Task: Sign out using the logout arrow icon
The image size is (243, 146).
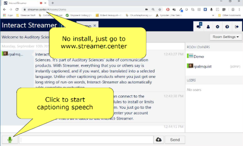Action: 237,27
